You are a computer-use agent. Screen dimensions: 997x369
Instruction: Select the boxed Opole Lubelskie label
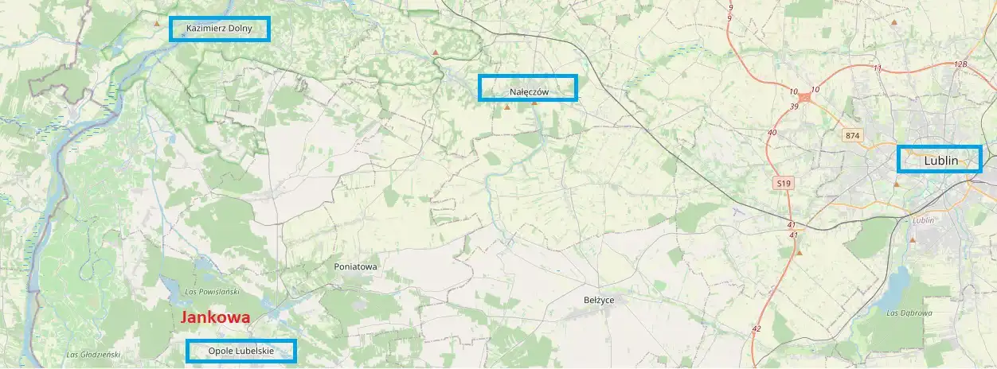coord(241,351)
